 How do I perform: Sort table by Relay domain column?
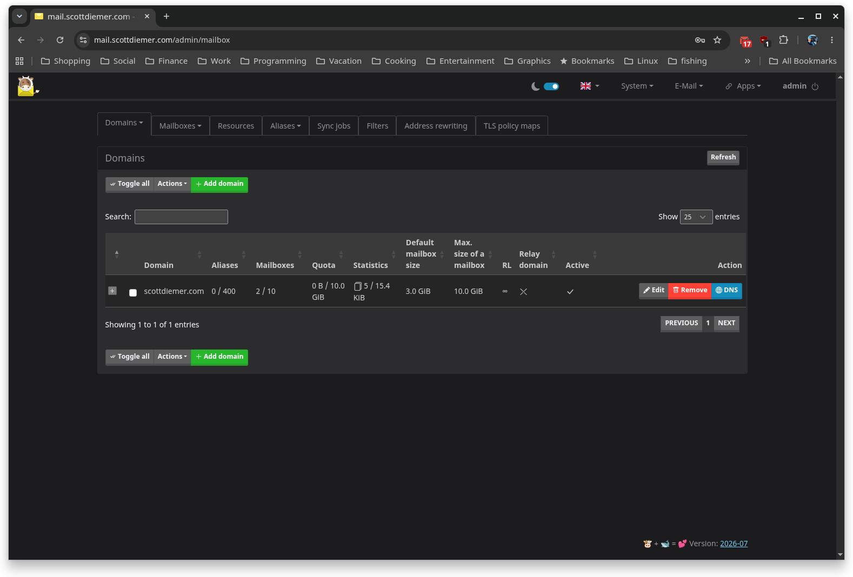pyautogui.click(x=538, y=254)
